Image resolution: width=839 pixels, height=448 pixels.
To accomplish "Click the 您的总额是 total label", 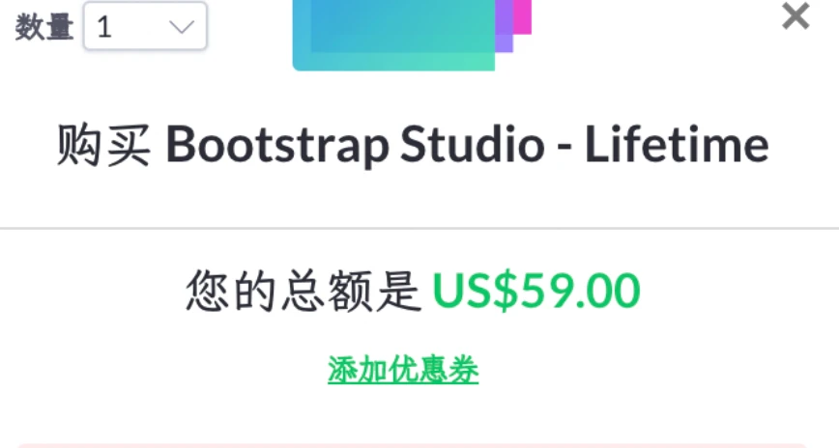I will pos(304,291).
